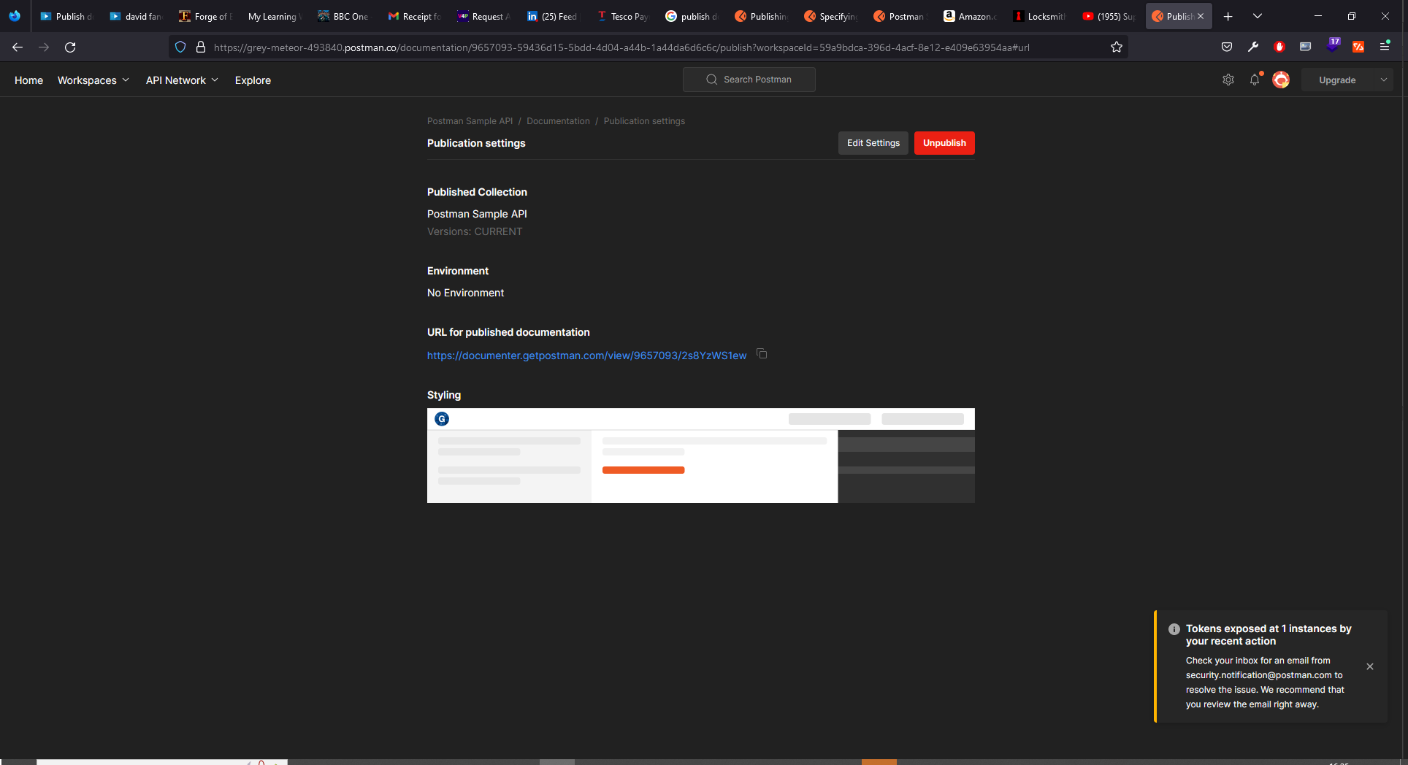Click the extension icon with 17 badge
The height and width of the screenshot is (765, 1408).
1333,46
